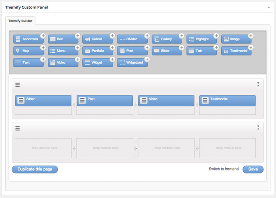The height and width of the screenshot is (198, 276).
Task: Select the Tab module button
Action: [202, 51]
